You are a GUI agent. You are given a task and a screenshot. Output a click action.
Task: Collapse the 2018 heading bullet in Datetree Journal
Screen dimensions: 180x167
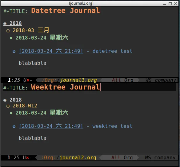(x=5, y=23)
